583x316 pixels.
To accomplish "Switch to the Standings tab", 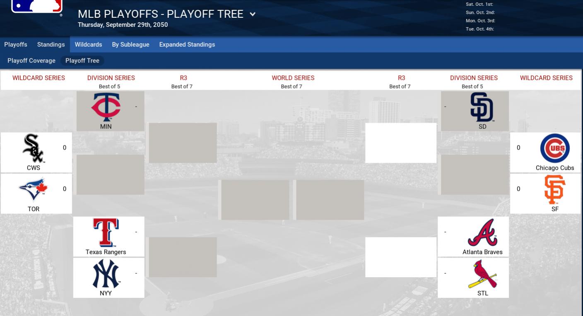I will (x=51, y=45).
